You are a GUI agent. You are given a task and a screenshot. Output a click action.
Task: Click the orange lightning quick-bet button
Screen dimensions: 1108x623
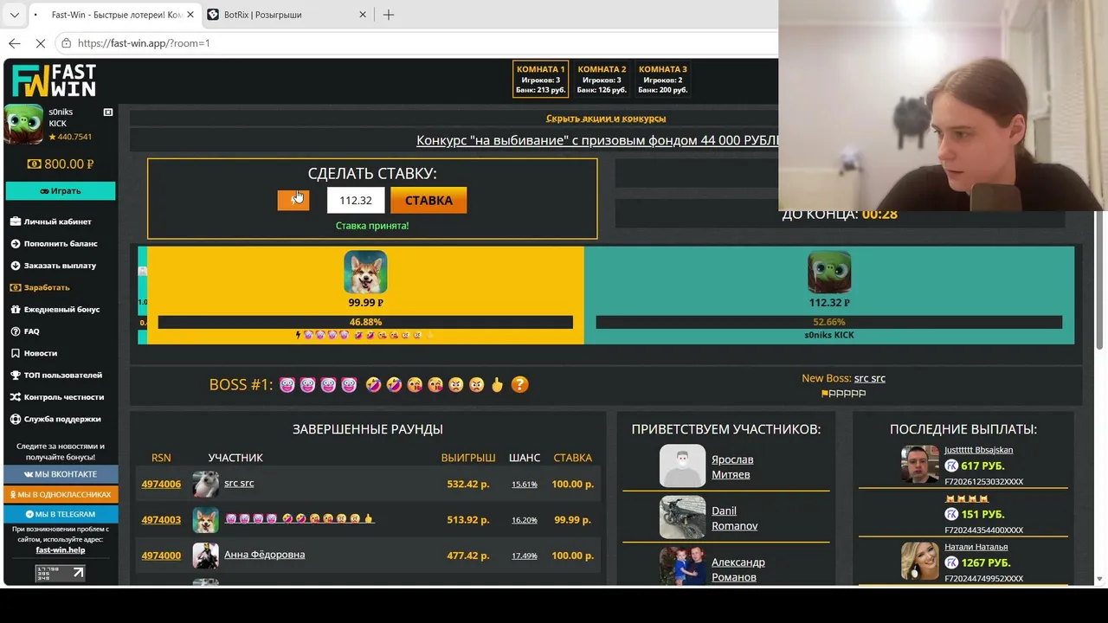tap(293, 200)
